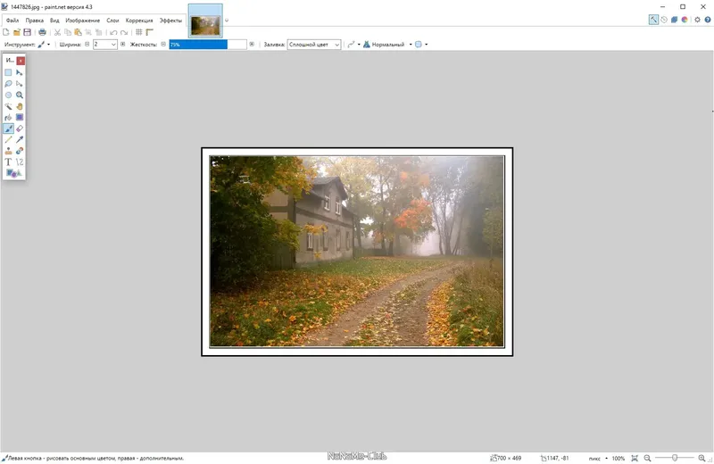Select the Clone Stamp tool
714x464 pixels.
point(8,151)
